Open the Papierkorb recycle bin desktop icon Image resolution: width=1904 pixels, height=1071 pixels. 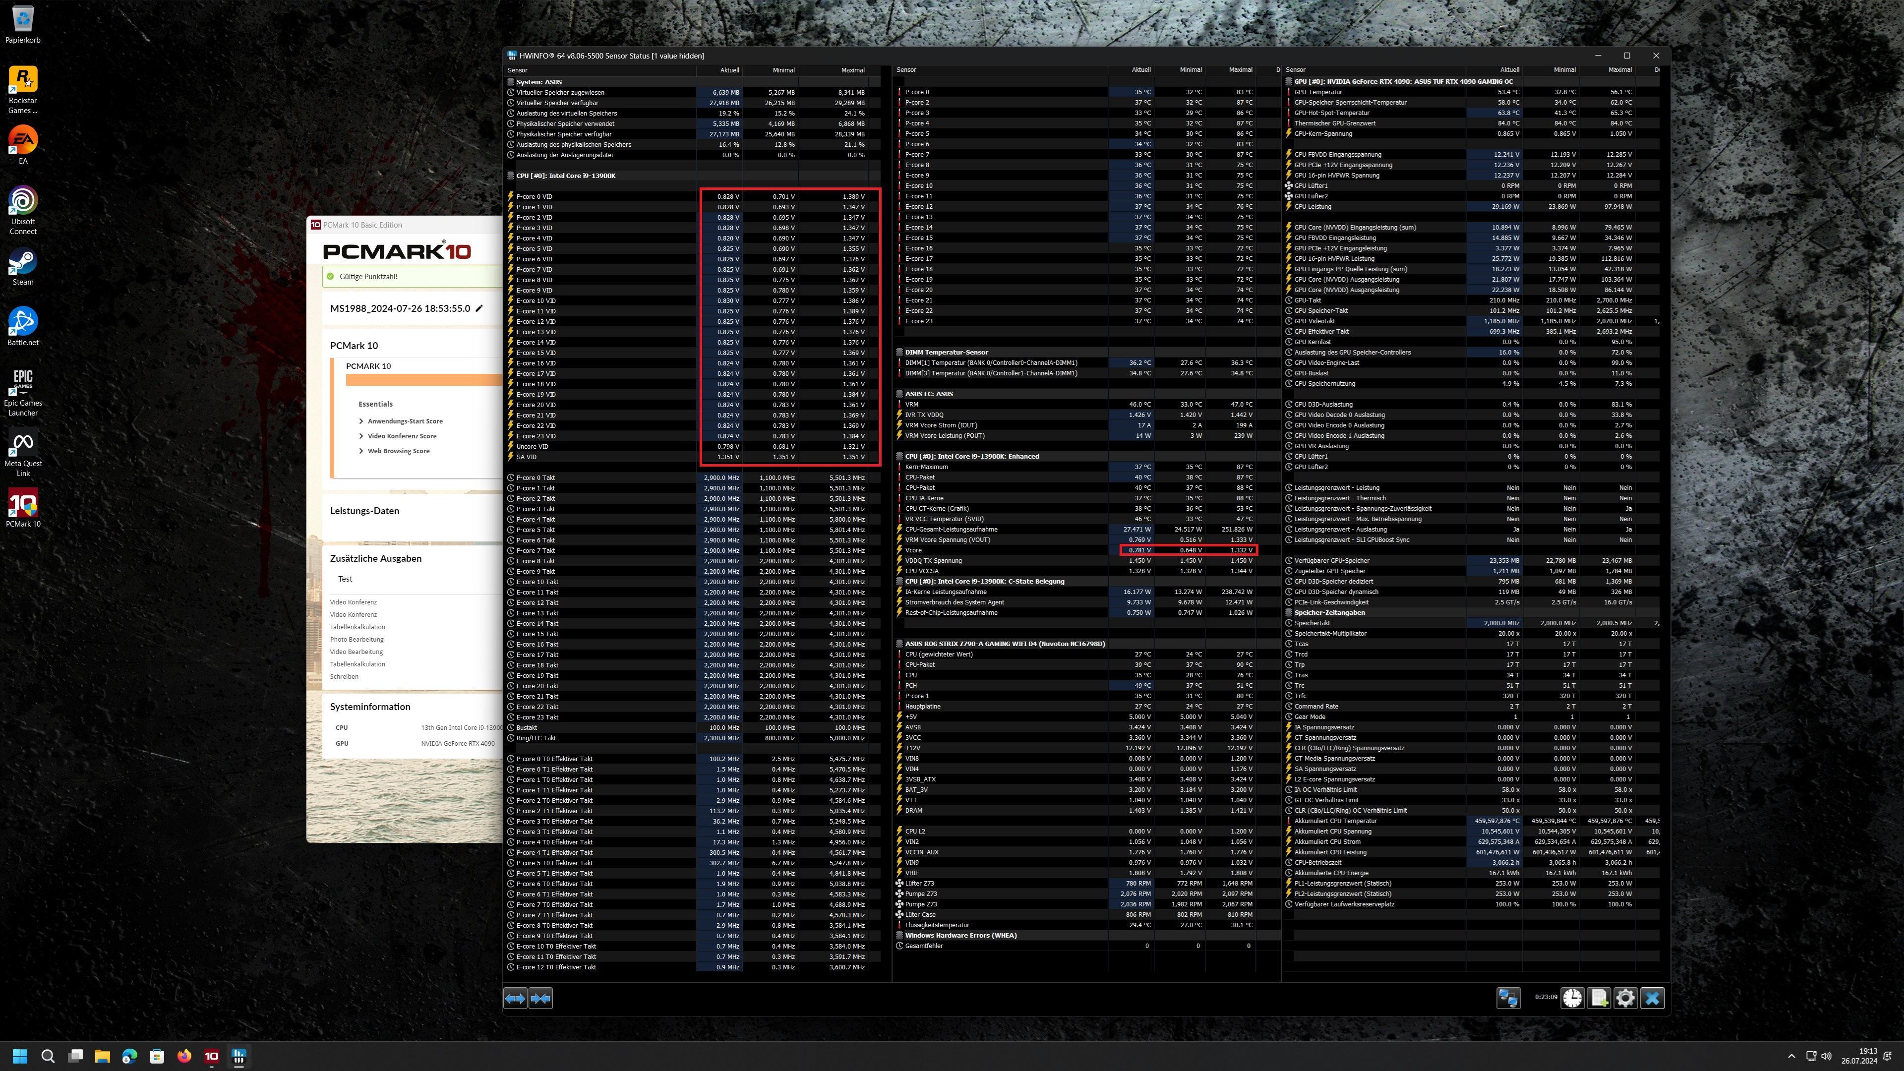point(23,24)
